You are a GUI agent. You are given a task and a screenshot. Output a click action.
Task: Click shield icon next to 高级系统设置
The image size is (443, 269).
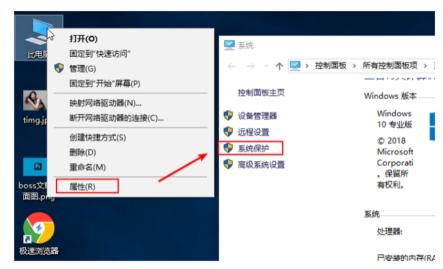coord(228,164)
